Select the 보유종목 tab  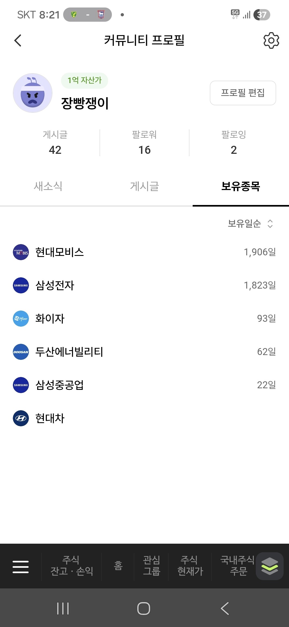pyautogui.click(x=241, y=186)
